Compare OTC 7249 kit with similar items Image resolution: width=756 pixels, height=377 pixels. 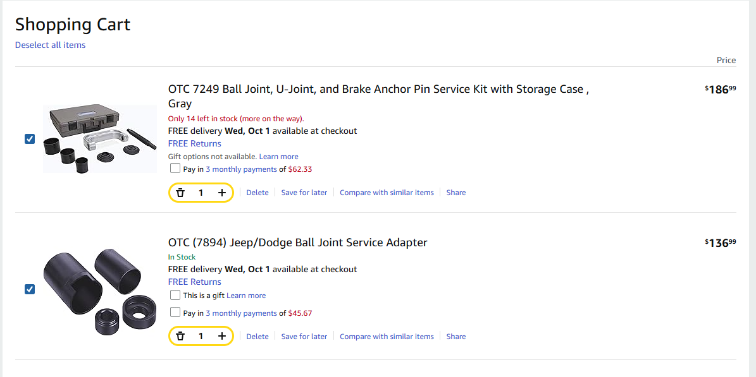(387, 193)
